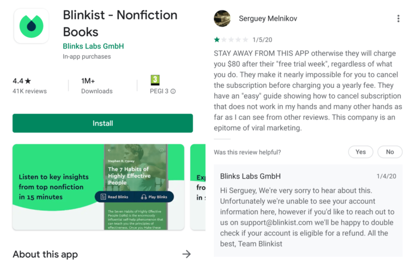Mark the review as helpful with Yes
This screenshot has height=267, width=411.
click(x=361, y=152)
